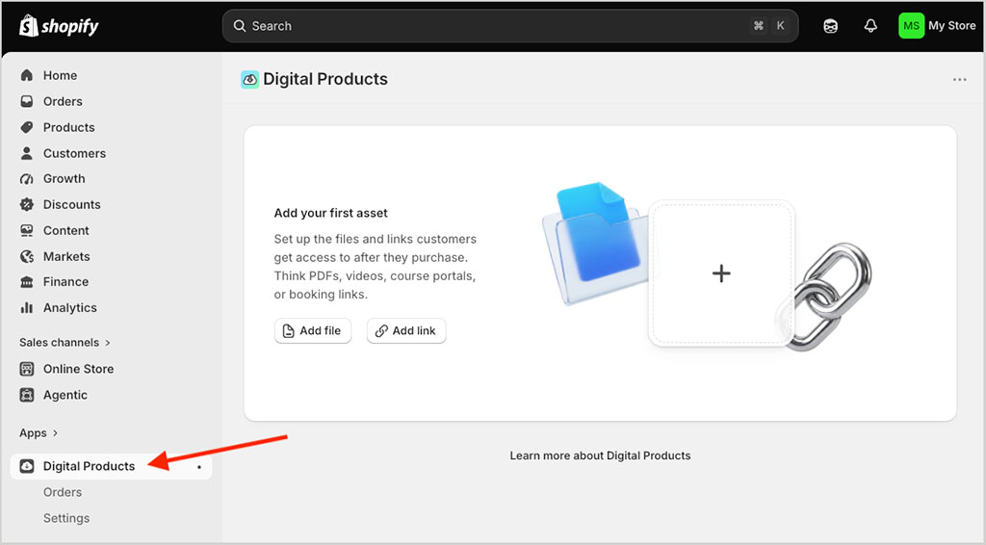Click the search magnifier icon
Image resolution: width=986 pixels, height=545 pixels.
[x=240, y=26]
